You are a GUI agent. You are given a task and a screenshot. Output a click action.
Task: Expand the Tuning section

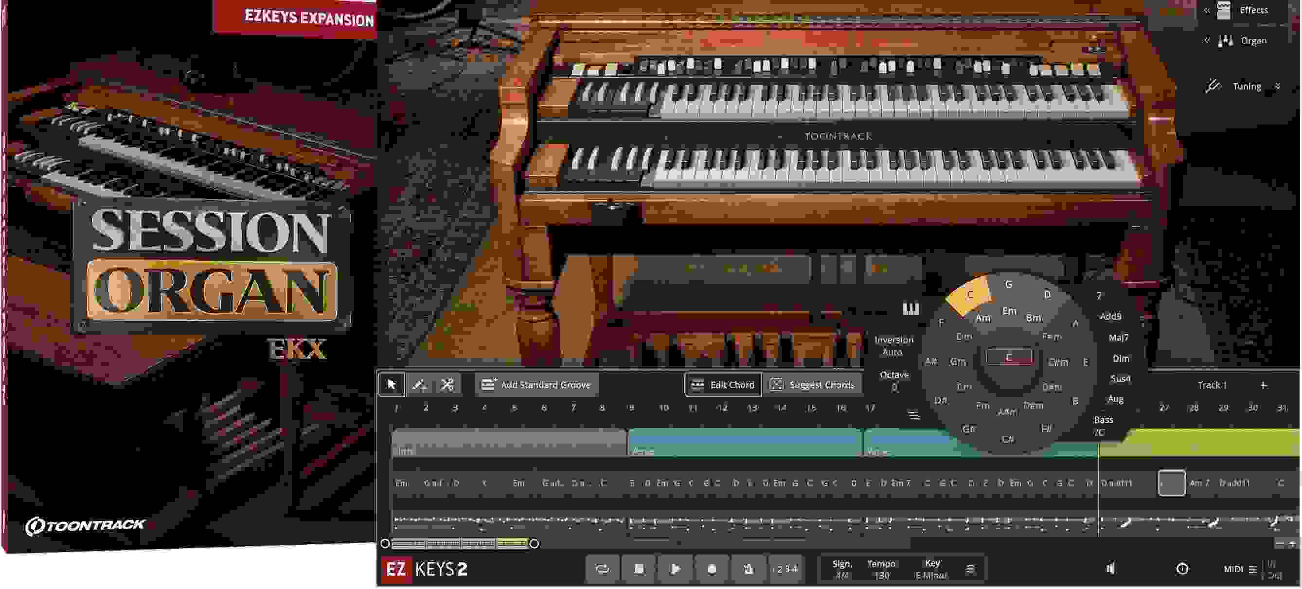(1279, 86)
